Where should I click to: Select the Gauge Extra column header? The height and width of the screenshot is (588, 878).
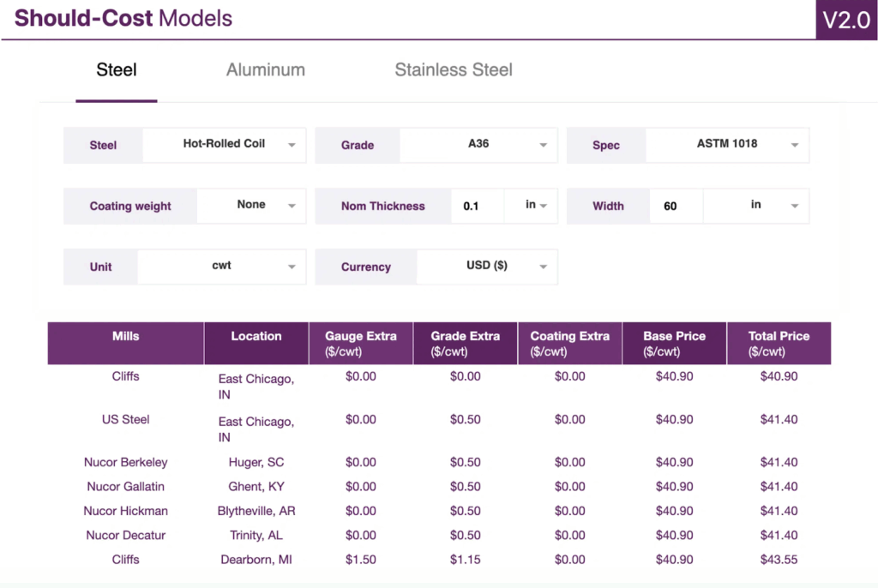[x=360, y=343]
